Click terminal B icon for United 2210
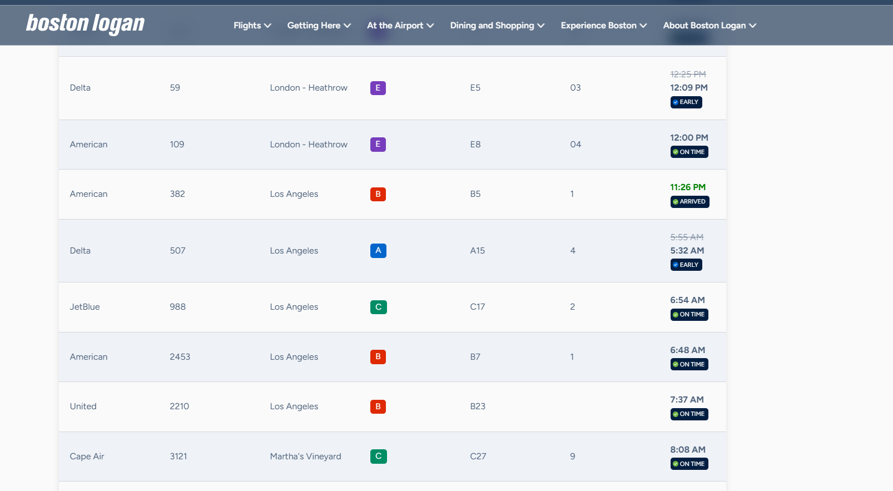Viewport: 893px width, 491px height. tap(378, 406)
